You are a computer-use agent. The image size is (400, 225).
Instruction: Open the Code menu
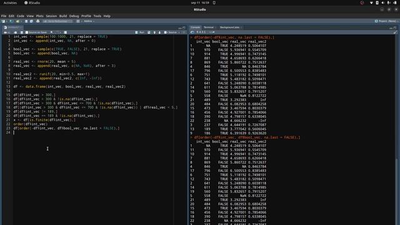click(x=21, y=16)
